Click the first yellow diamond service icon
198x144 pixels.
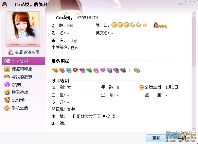(x=55, y=70)
